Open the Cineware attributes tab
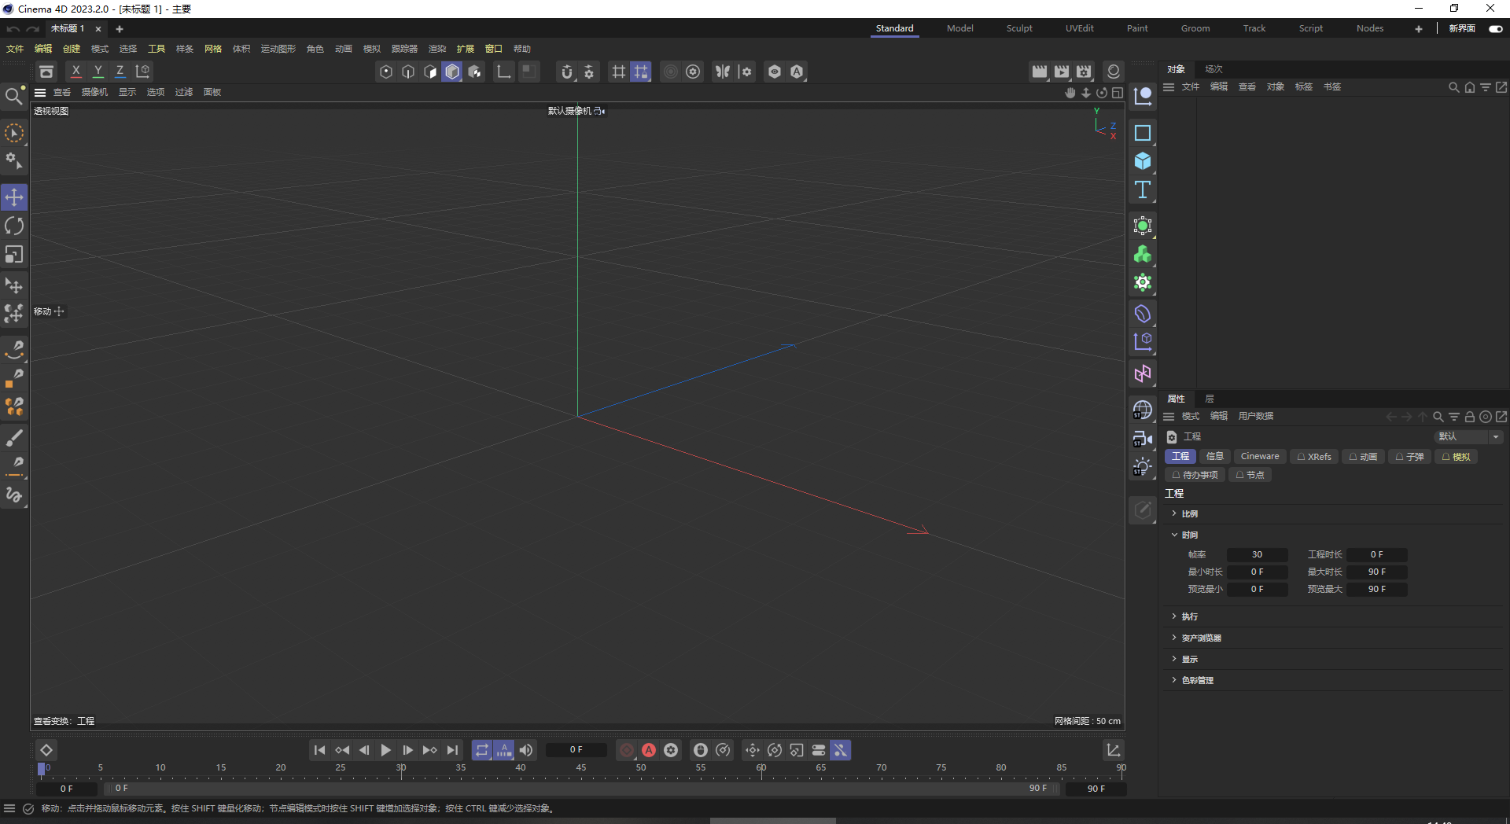1510x824 pixels. coord(1259,456)
